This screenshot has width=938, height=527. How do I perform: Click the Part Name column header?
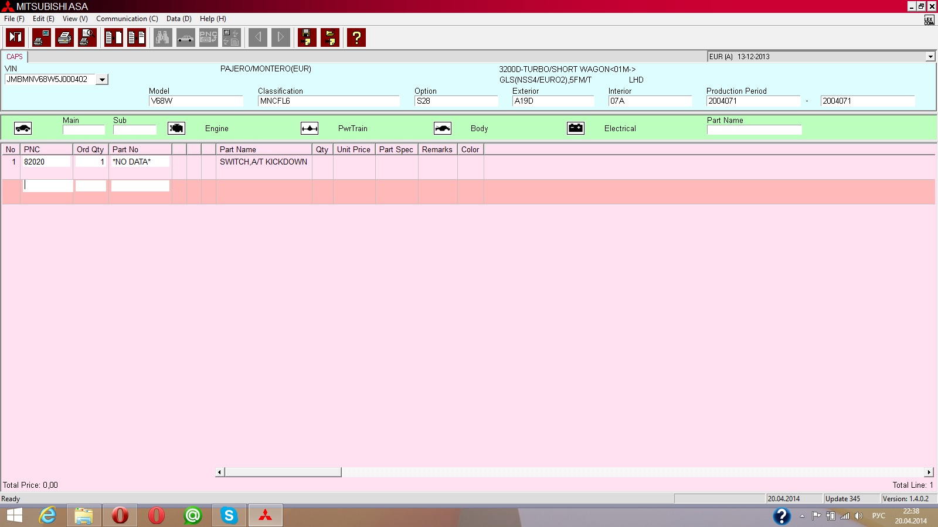264,149
